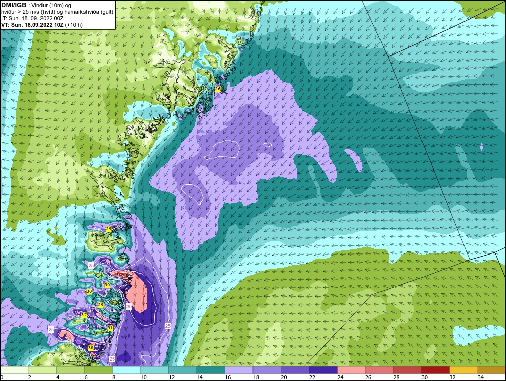Viewport: 506px width, 381px height.
Task: Click legend scale number 0
Action: coord(2,377)
